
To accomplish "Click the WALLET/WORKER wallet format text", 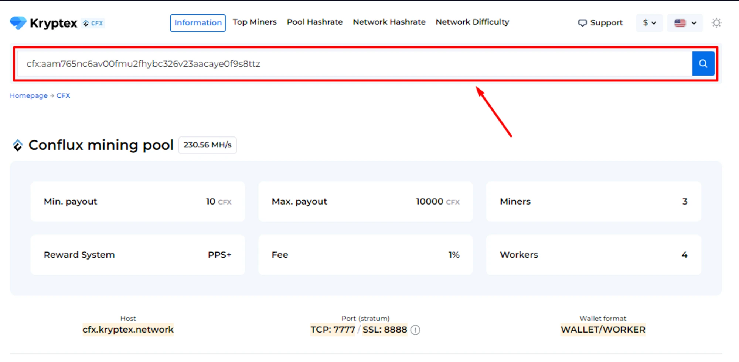I will pyautogui.click(x=603, y=330).
